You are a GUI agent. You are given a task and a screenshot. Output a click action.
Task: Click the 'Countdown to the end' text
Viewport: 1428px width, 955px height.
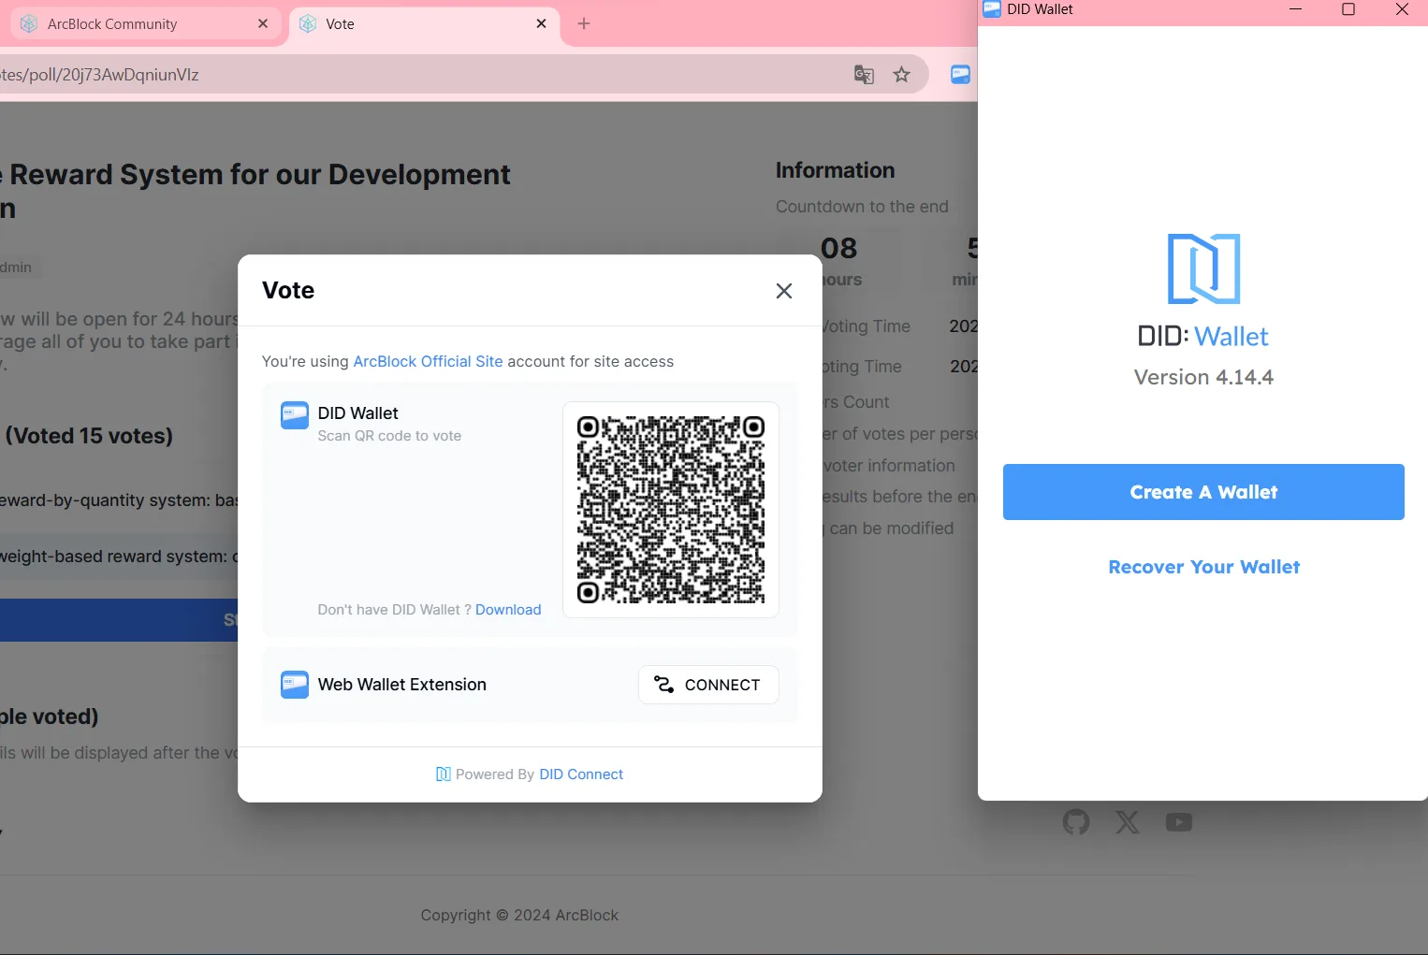coord(862,207)
